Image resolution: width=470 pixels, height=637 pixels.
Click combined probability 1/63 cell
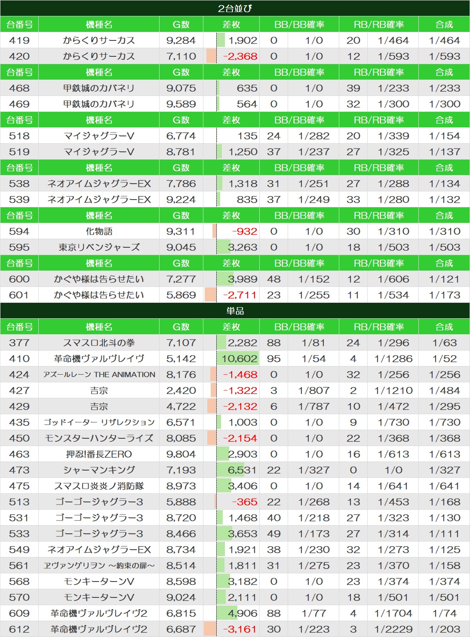(x=444, y=343)
